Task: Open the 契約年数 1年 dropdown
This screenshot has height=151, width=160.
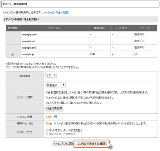Action: tap(51, 75)
